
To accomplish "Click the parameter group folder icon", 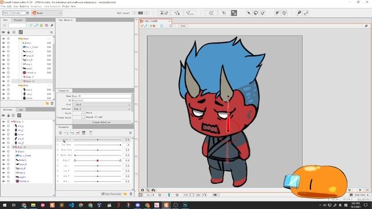I will [126, 194].
